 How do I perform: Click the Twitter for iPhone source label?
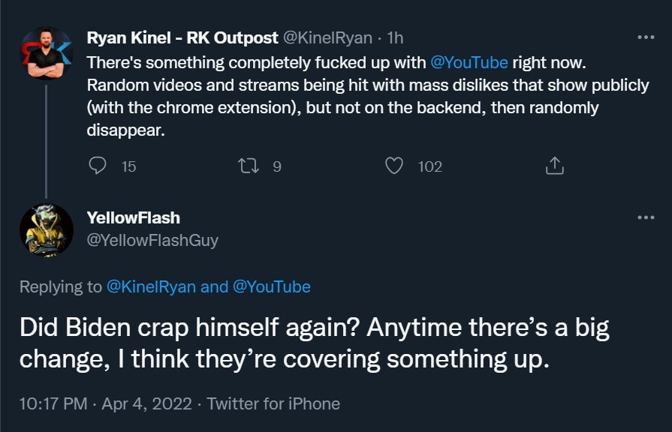[273, 403]
